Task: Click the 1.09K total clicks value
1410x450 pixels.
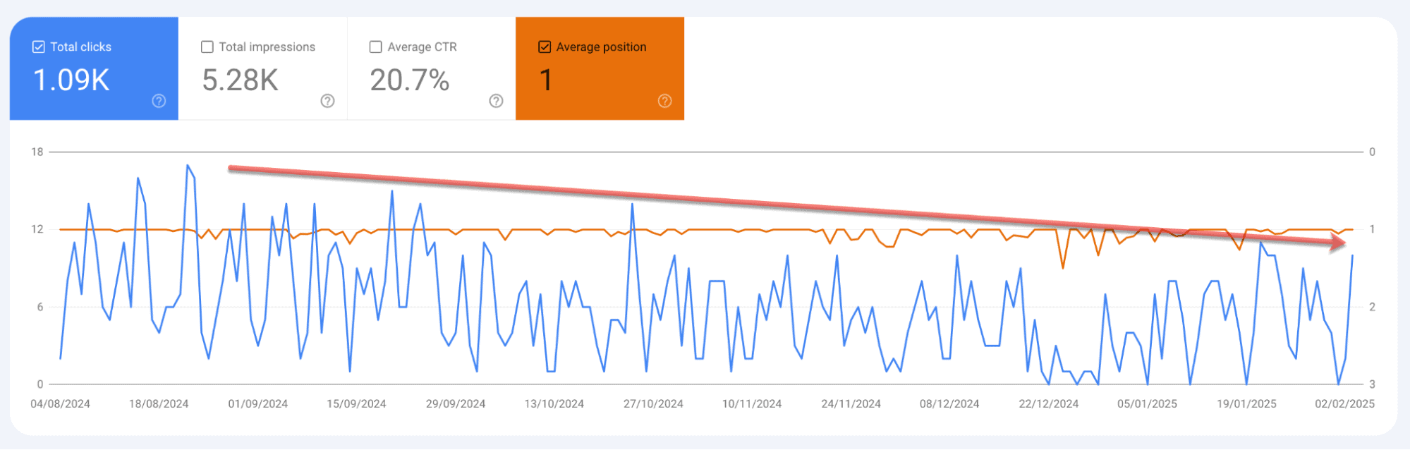Action: 71,80
